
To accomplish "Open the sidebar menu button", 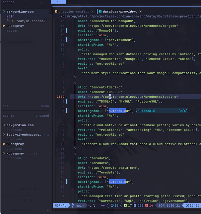I will pos(45,106).
